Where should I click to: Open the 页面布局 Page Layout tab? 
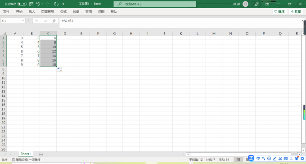[x=47, y=12]
